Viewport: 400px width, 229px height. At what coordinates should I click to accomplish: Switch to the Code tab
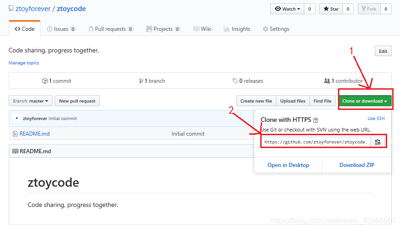point(24,29)
